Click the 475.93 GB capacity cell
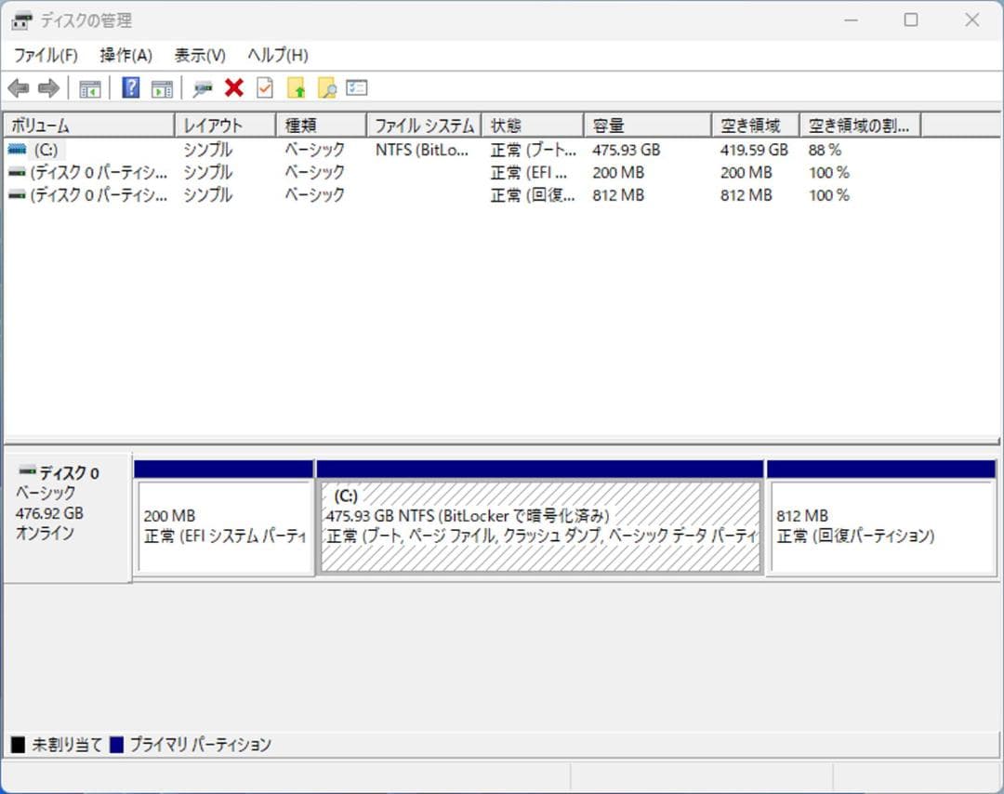 pos(627,150)
